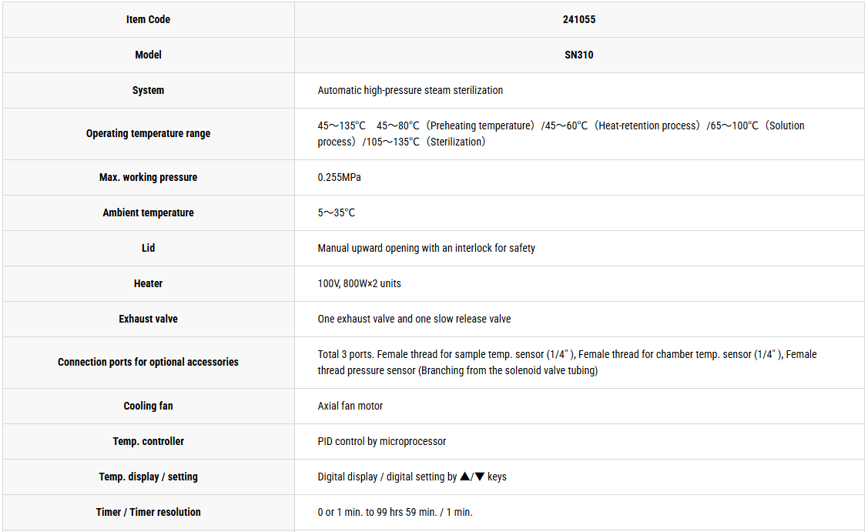Click the Operating temperature range label
This screenshot has height=532, width=868.
(x=148, y=133)
